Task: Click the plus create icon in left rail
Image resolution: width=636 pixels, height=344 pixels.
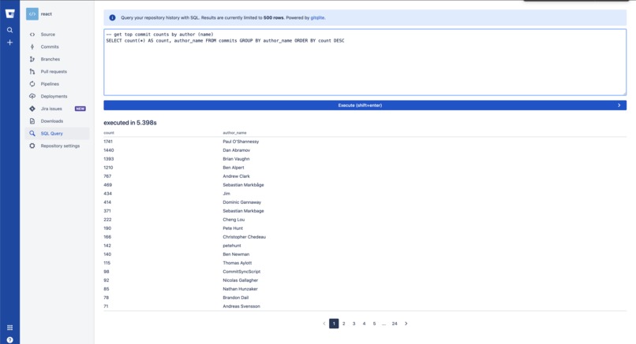Action: pos(9,43)
